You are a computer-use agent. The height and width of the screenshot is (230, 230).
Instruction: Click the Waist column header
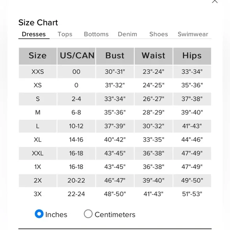153,56
